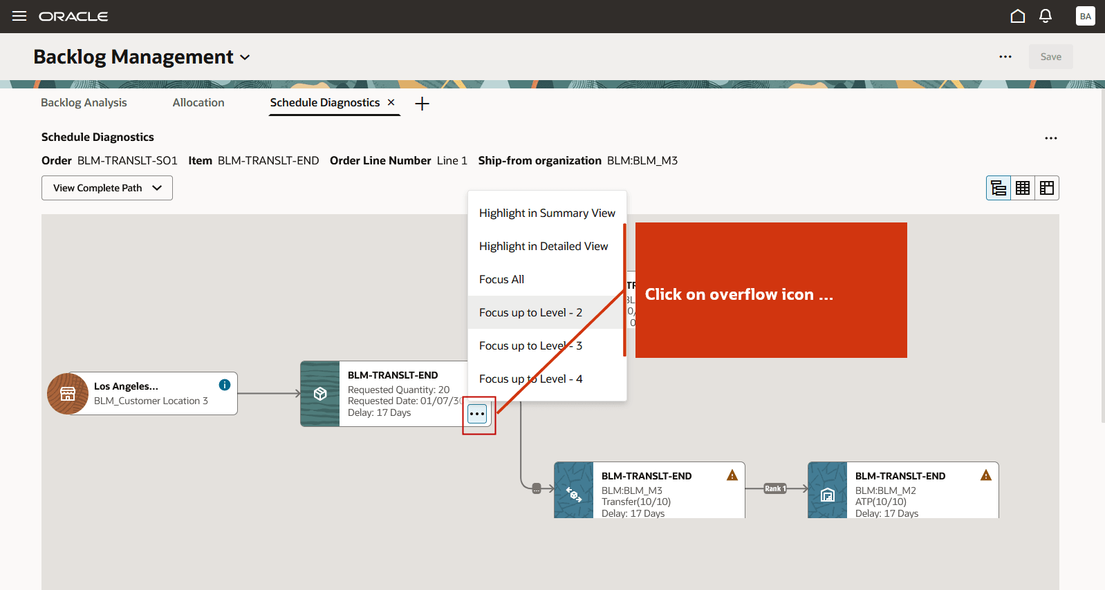The height and width of the screenshot is (590, 1105).
Task: Close the Schedule Diagnostics tab
Action: click(391, 102)
